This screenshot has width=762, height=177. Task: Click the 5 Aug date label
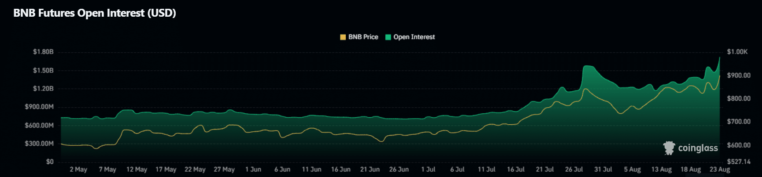[x=633, y=170]
